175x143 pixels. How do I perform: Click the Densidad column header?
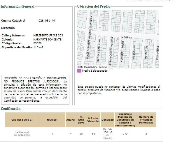point(107,120)
